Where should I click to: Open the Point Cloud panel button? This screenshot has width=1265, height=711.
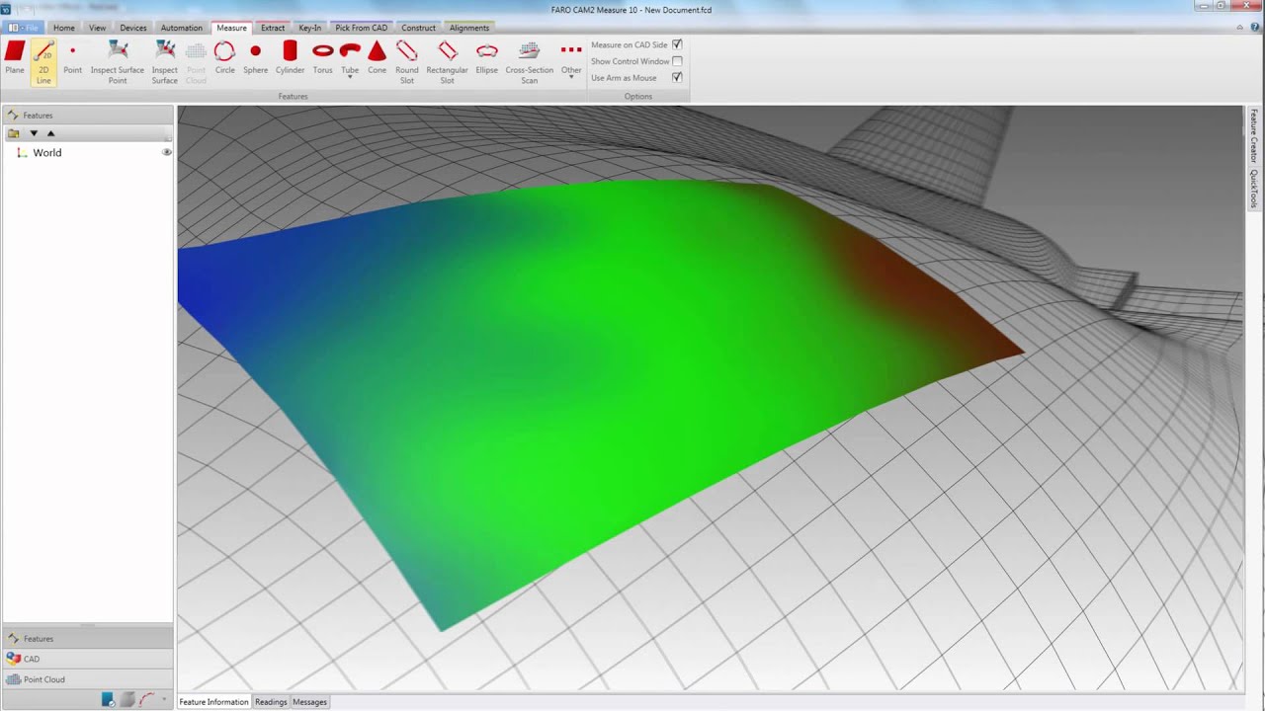point(88,679)
